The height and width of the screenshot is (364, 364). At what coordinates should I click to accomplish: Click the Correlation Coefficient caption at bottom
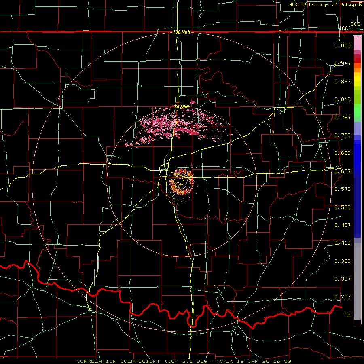pos(184,361)
